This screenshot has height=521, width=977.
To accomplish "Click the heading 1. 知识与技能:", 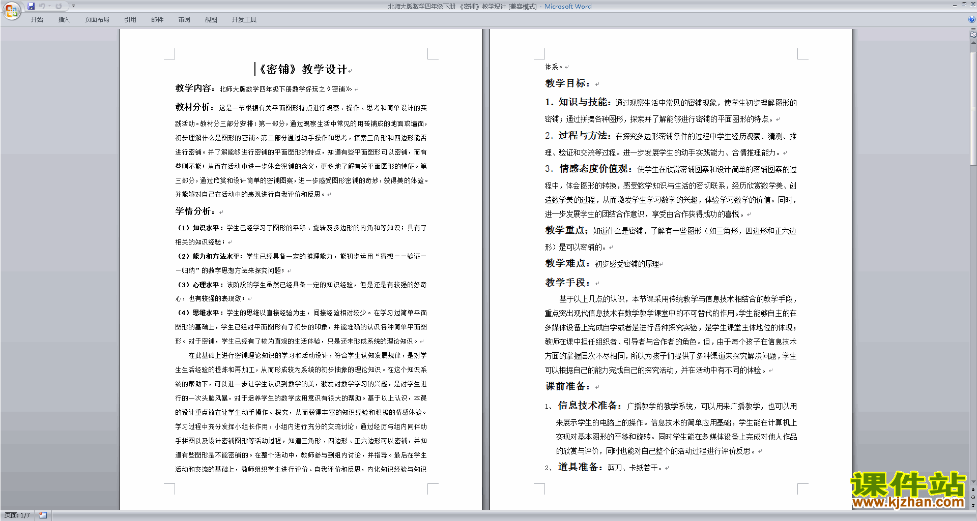I will (x=578, y=102).
